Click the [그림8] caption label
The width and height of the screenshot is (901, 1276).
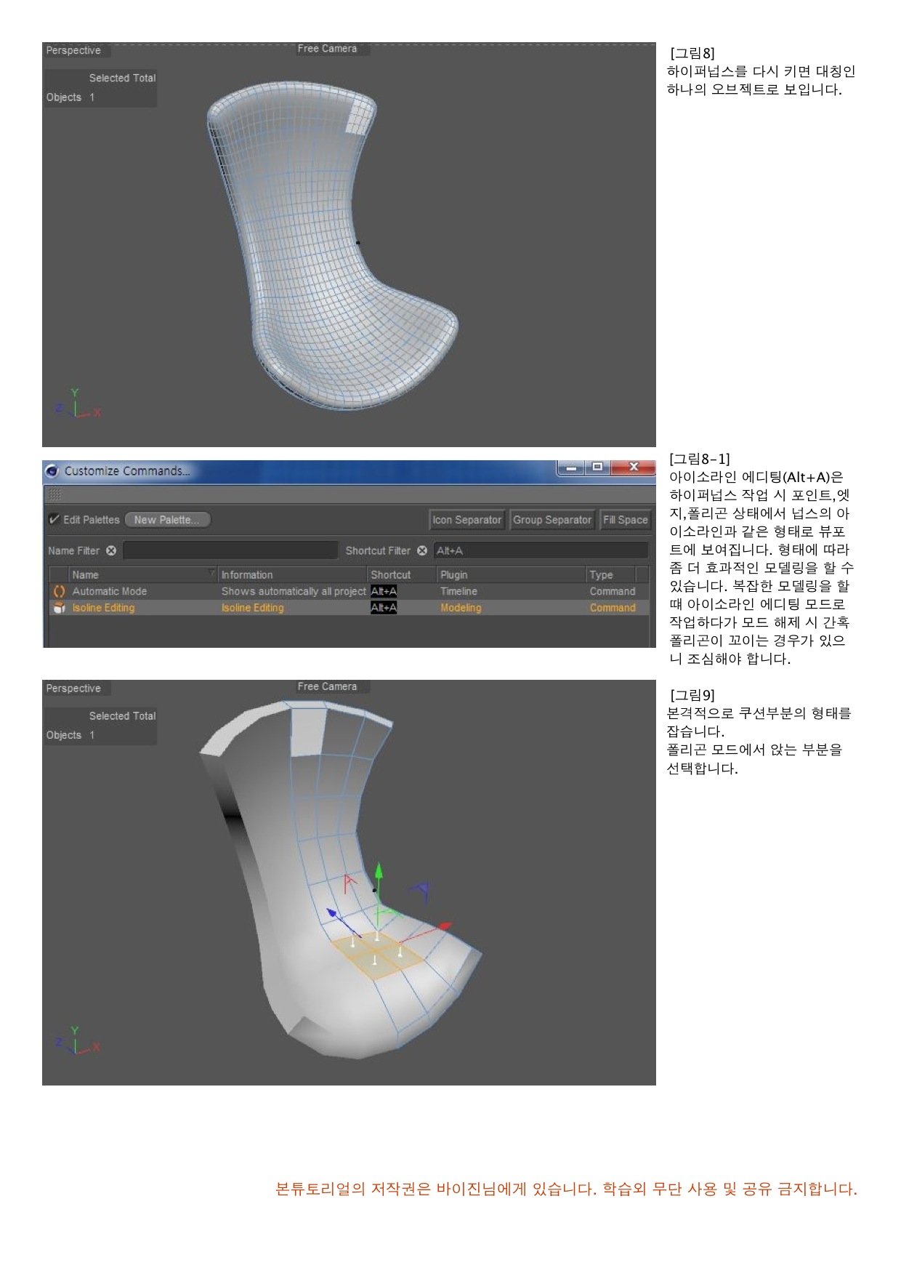pos(693,53)
